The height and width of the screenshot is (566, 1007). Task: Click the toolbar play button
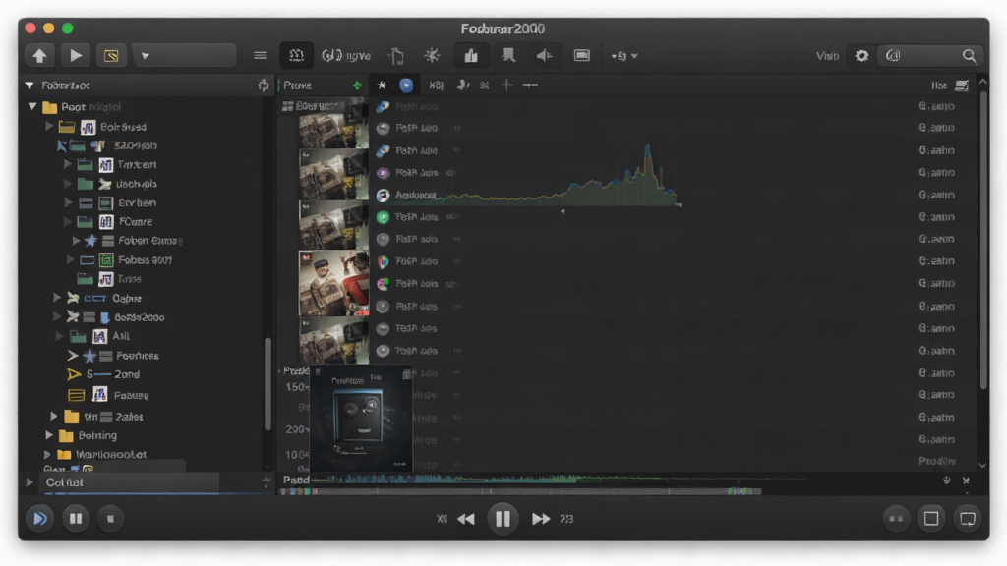tap(75, 56)
